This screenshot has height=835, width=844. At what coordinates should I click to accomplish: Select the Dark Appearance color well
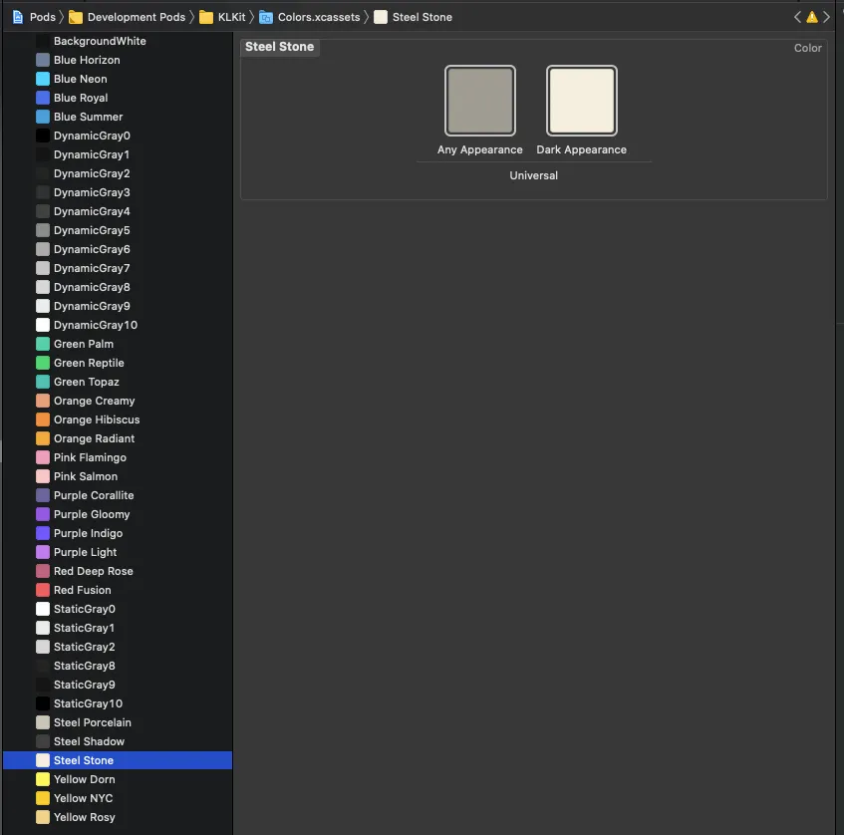pos(581,101)
